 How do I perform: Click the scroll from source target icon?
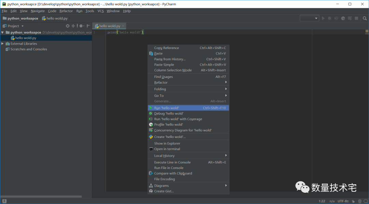pyautogui.click(x=68, y=26)
